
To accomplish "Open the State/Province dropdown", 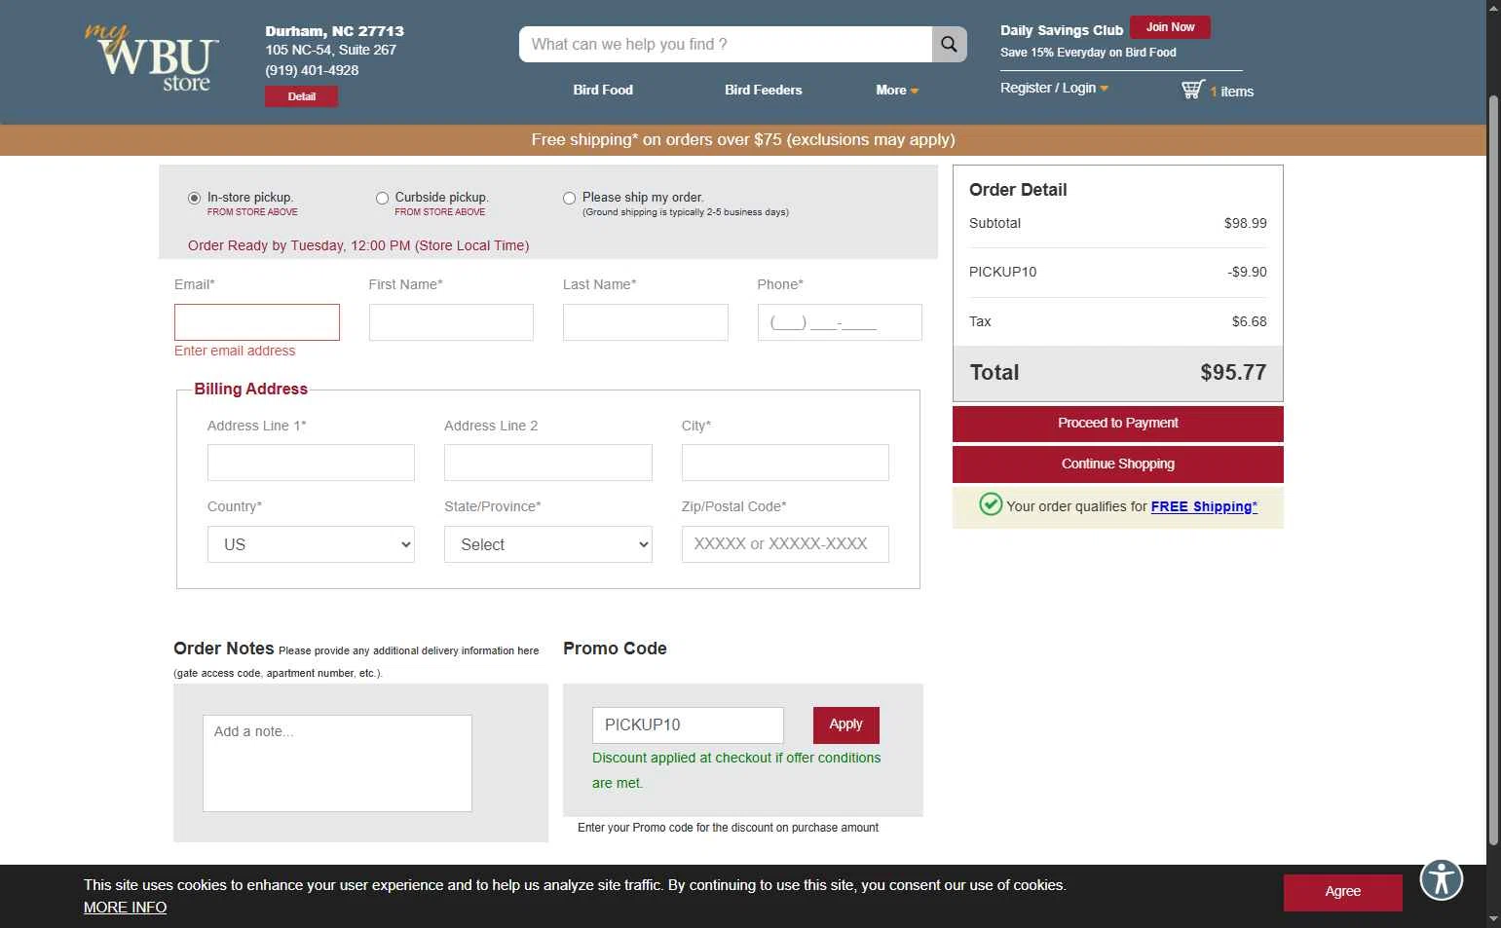I will (548, 544).
